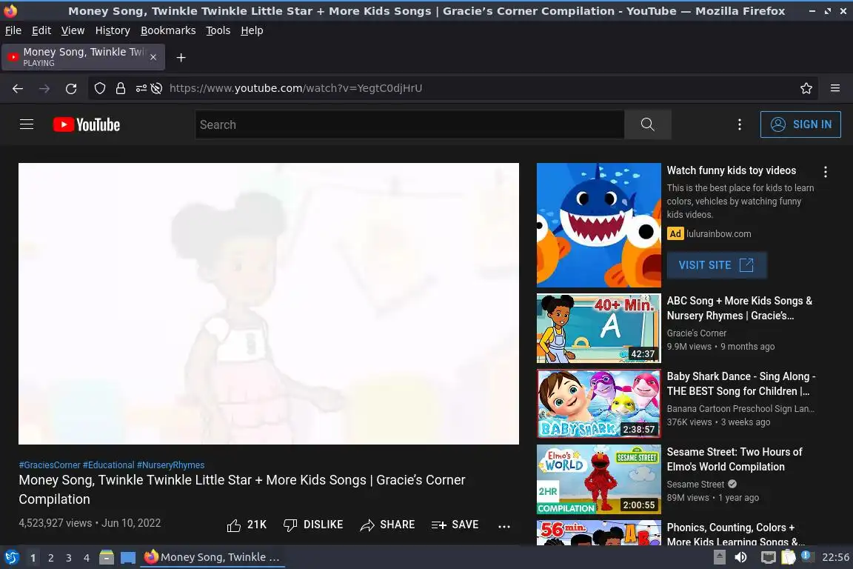Focus the YouTube Search field
The image size is (853, 569).
(409, 124)
